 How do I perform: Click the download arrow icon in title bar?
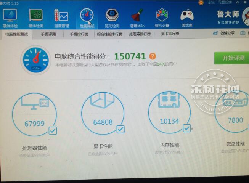(238, 2)
